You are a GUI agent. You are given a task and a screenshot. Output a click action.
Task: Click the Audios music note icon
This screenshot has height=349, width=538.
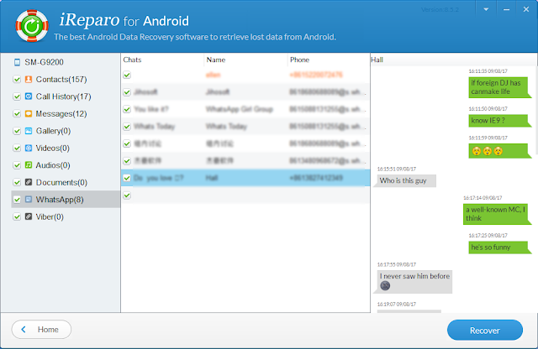[29, 165]
